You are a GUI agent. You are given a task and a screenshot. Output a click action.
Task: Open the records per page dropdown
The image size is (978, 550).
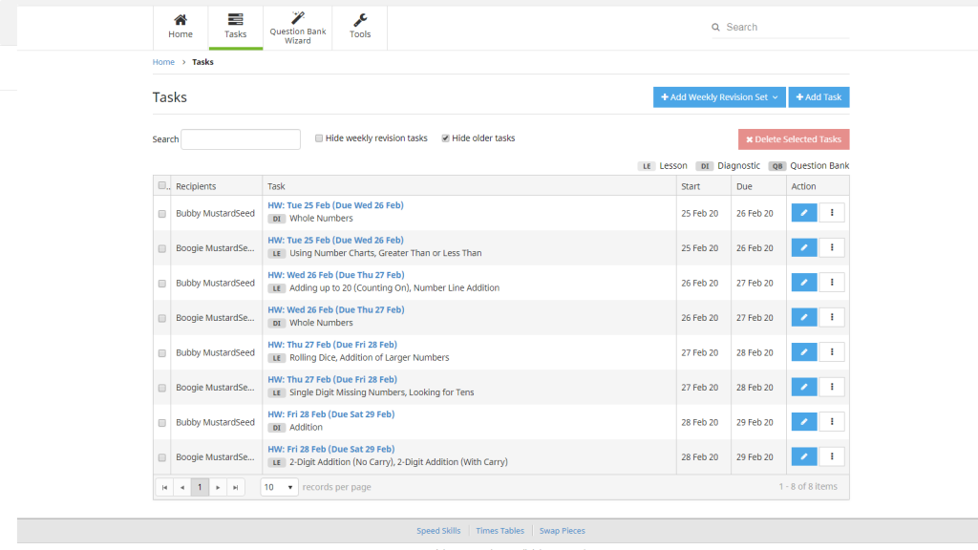pos(279,487)
